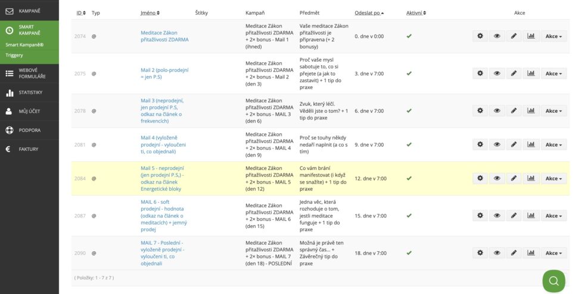
Task: Toggle active checkmark for Mail 5 row
Action: tap(409, 178)
